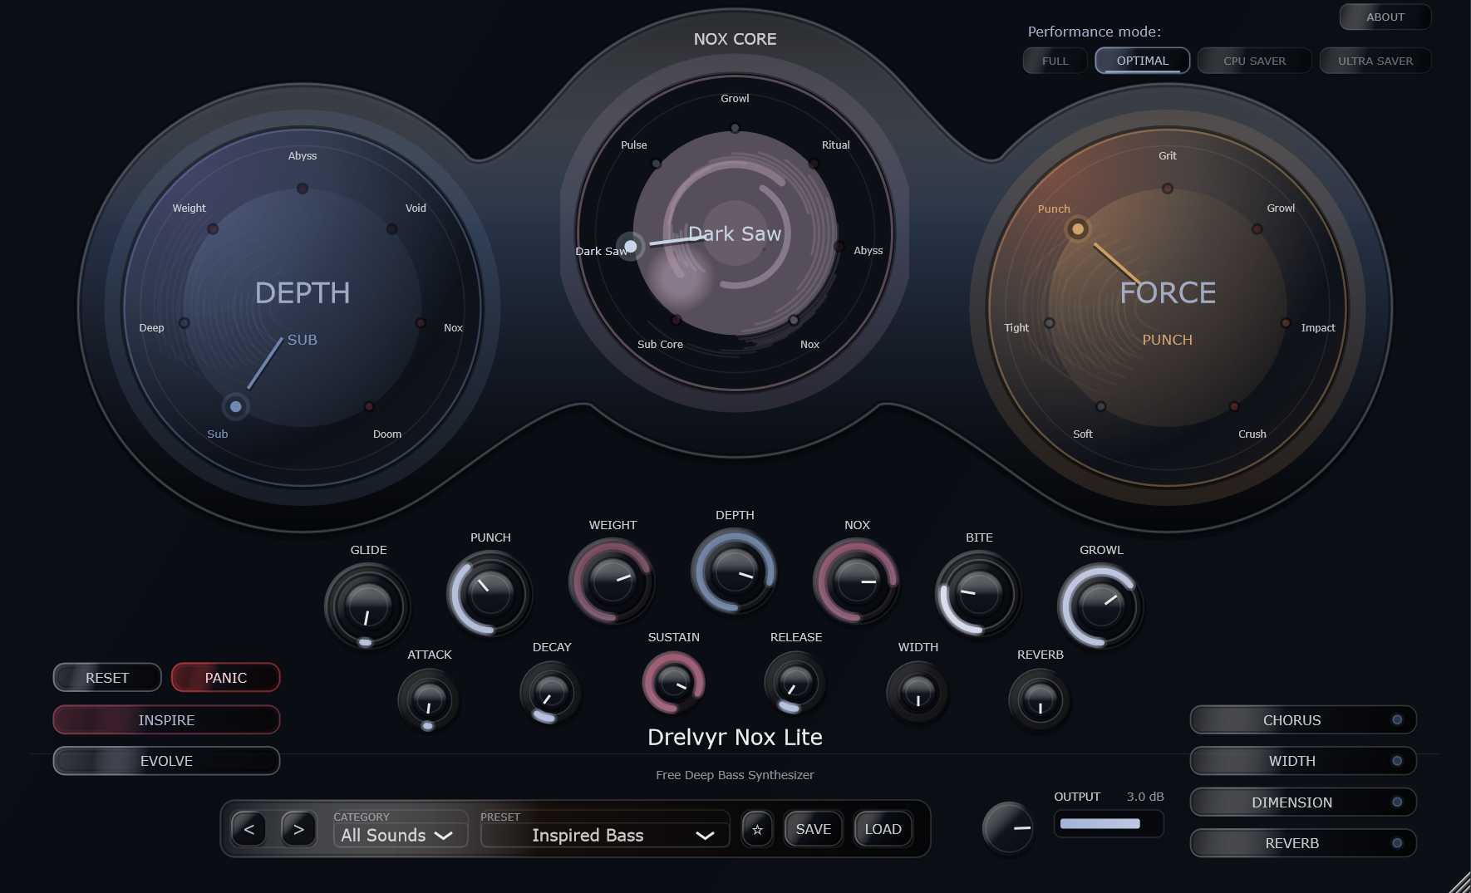
Task: Click the favorite star icon button
Action: (757, 829)
